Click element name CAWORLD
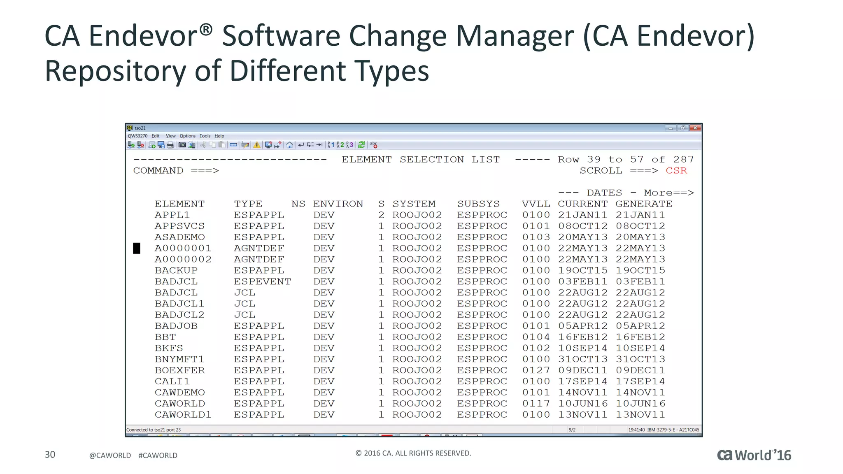843x474 pixels. coord(180,404)
